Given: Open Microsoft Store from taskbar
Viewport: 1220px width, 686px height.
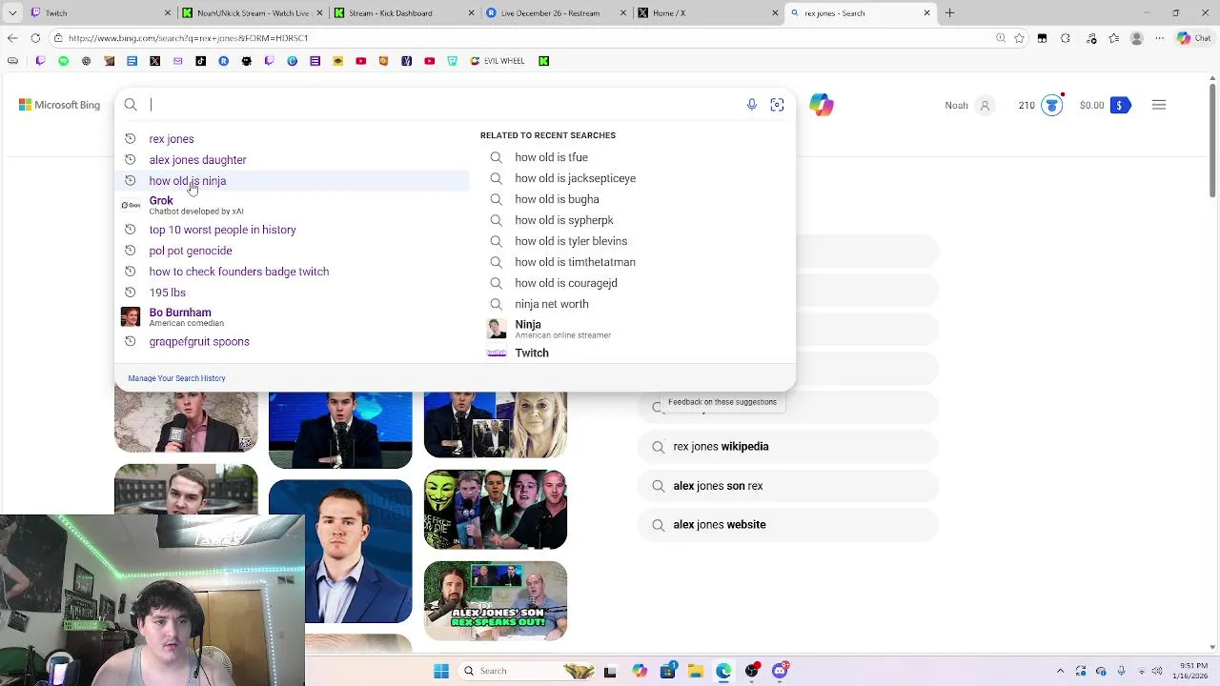Looking at the screenshot, I should click(x=667, y=671).
